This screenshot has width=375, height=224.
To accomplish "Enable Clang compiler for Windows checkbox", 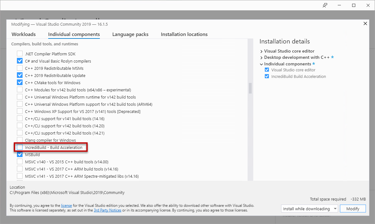I will pyautogui.click(x=20, y=140).
